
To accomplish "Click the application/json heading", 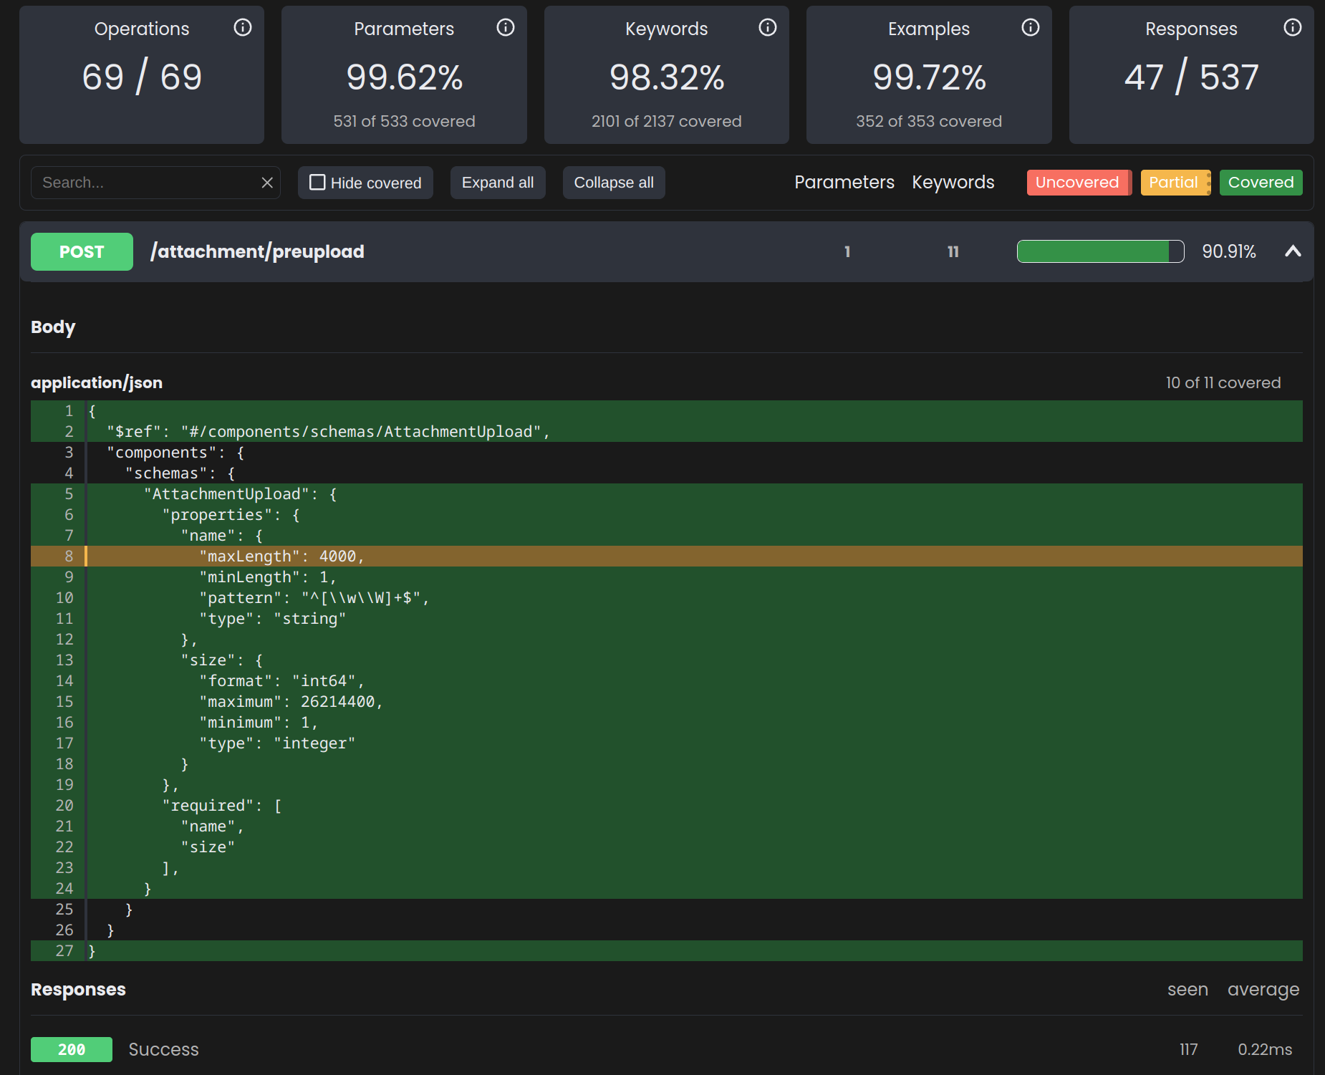I will (97, 382).
